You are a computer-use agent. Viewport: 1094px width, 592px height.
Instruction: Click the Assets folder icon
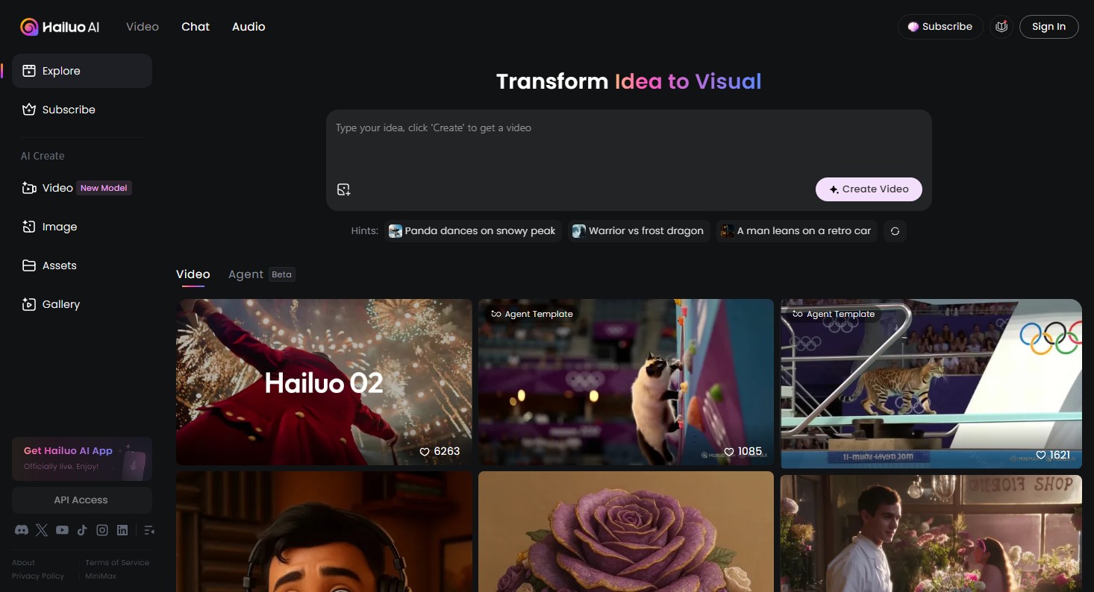29,265
